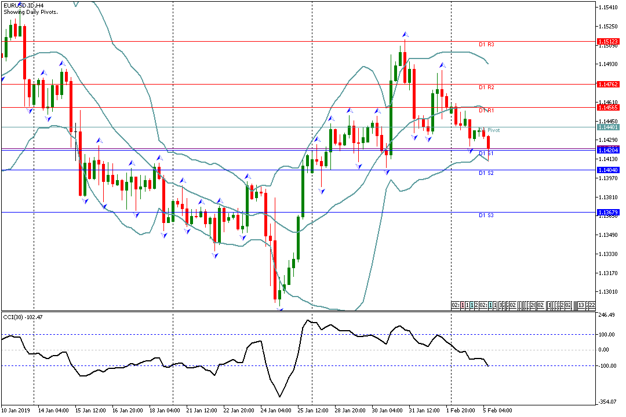Click the down fractal arrow below the lowest candle
Image resolution: width=626 pixels, height=417 pixels.
(280, 309)
